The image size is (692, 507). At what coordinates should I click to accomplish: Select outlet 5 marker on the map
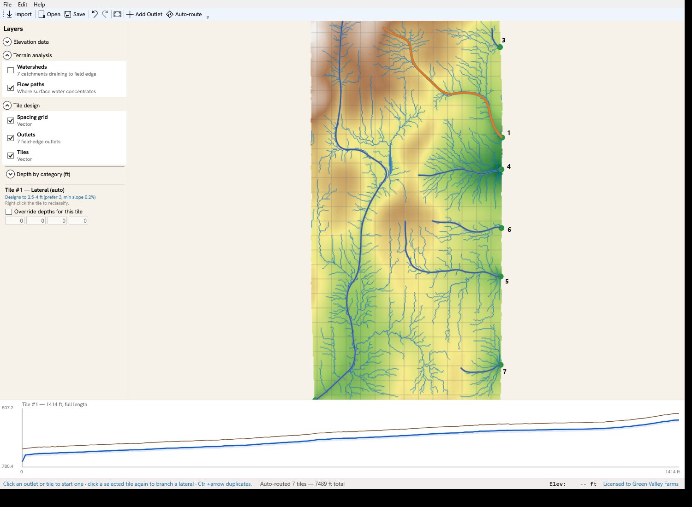501,277
